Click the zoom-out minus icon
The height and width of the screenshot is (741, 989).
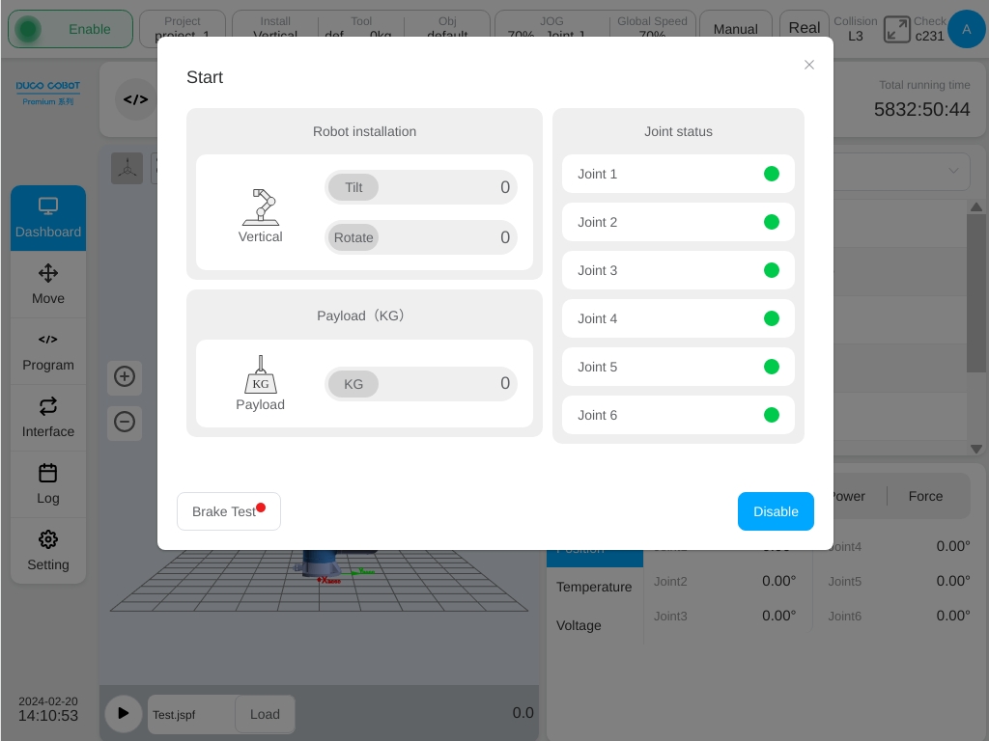coord(125,422)
